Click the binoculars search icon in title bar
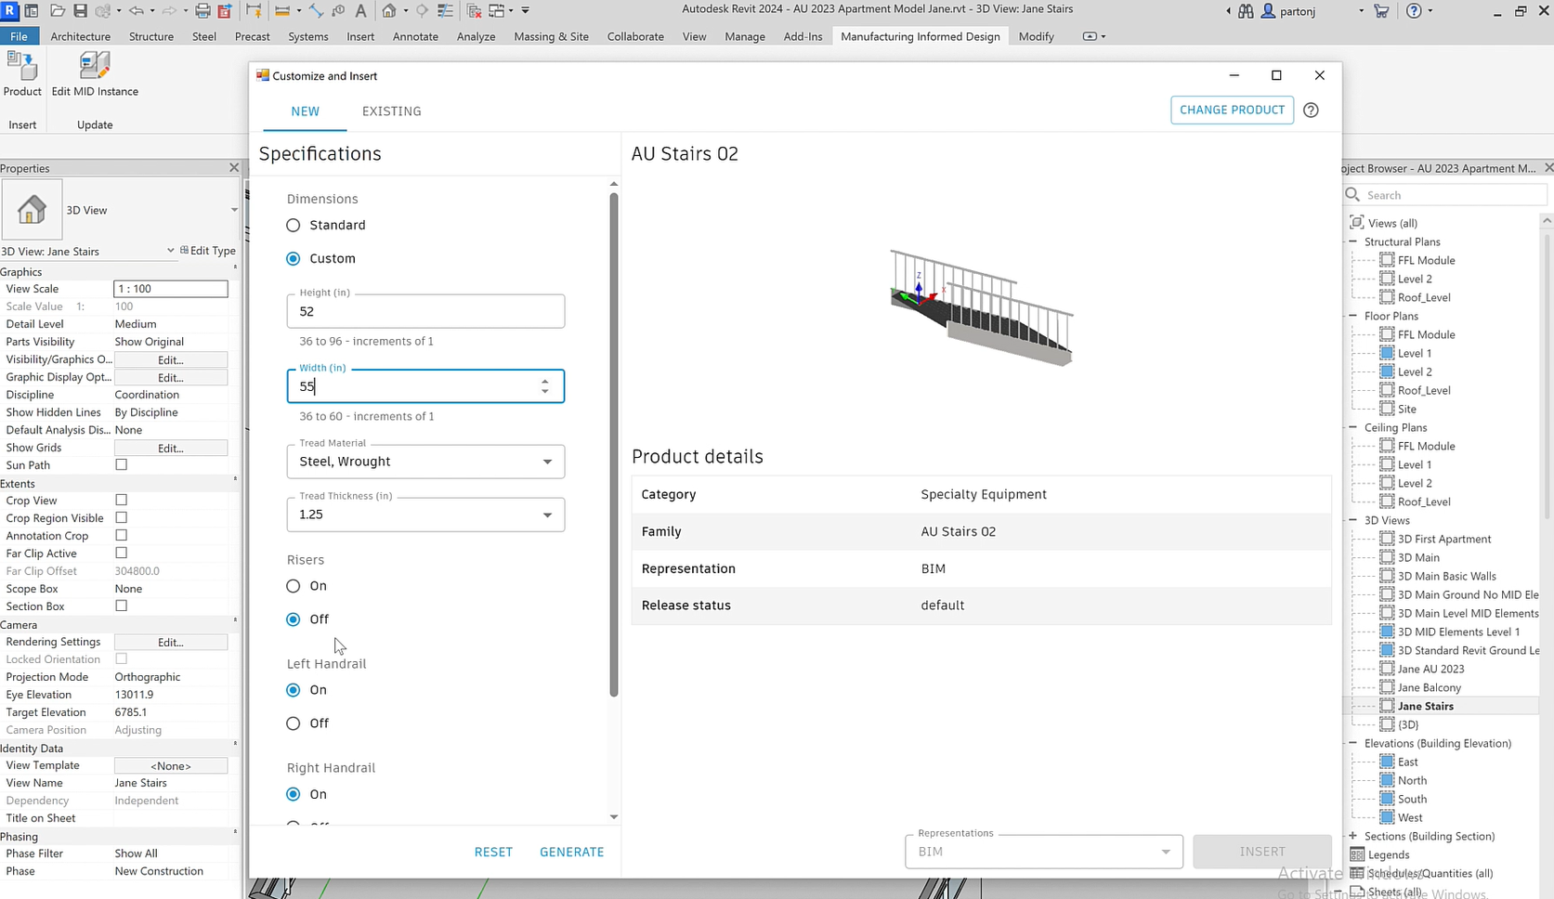 1246,11
